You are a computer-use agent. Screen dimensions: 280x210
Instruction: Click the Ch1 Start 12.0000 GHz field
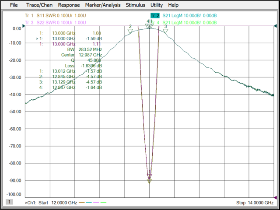(x=51, y=203)
